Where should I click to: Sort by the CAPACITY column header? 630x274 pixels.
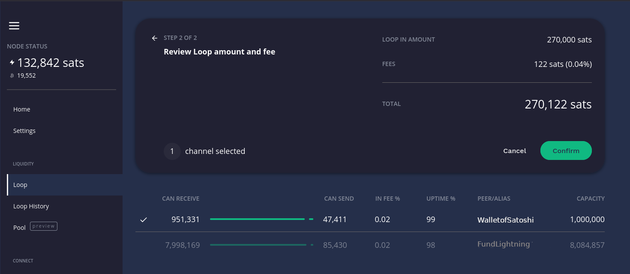click(591, 198)
